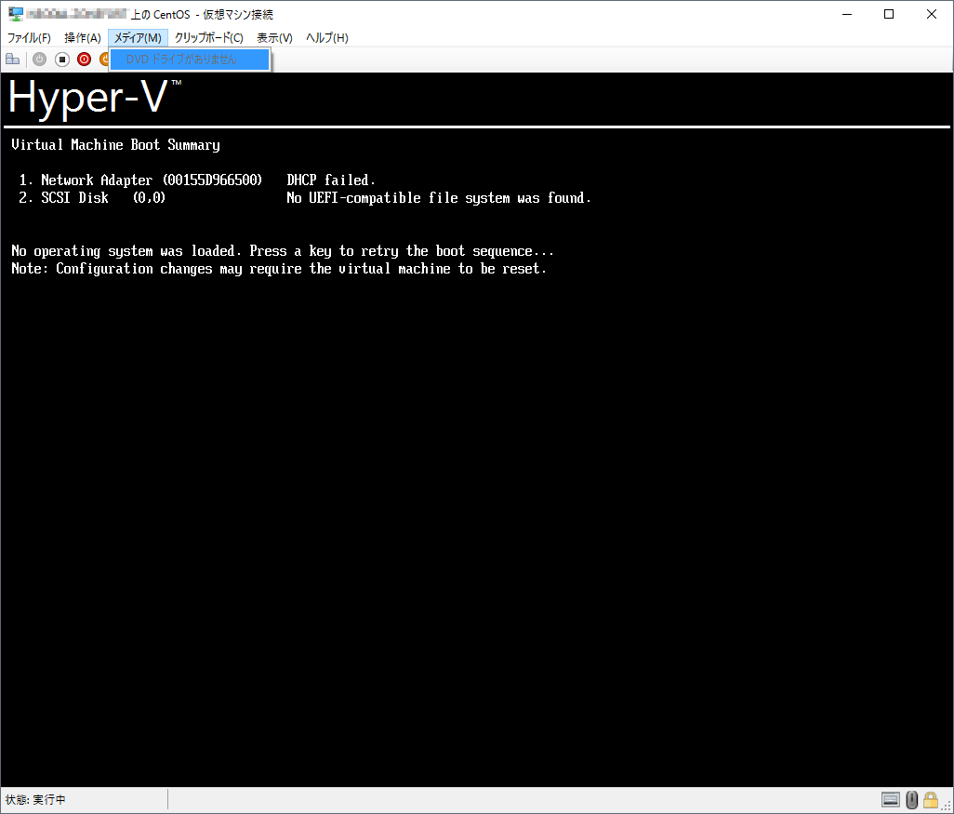Screen dimensions: 954x814
Task: Open the ファイル(F) menu
Action: pos(29,38)
